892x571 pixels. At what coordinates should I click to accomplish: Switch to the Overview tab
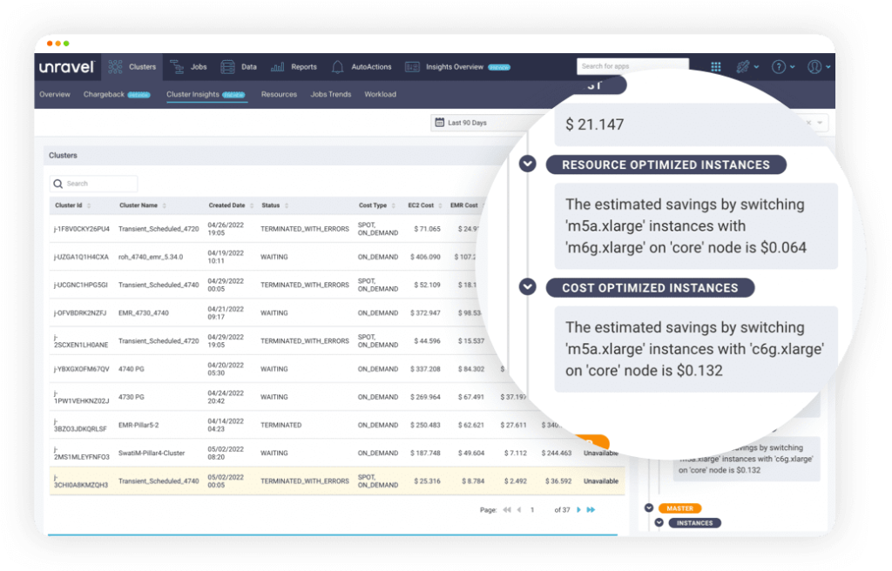click(x=55, y=94)
